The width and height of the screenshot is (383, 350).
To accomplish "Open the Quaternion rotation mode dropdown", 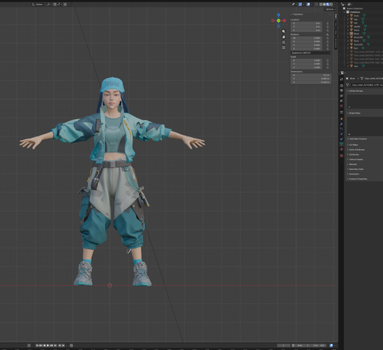I will tap(311, 53).
